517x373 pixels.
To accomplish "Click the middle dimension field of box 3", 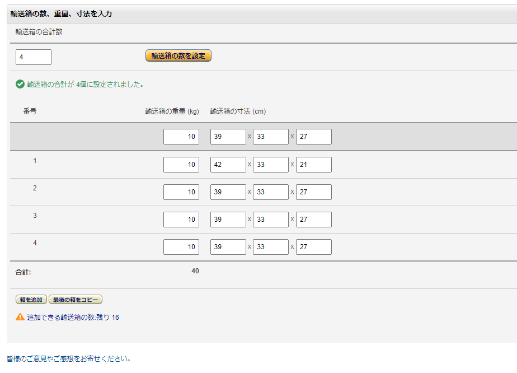I will pos(271,220).
